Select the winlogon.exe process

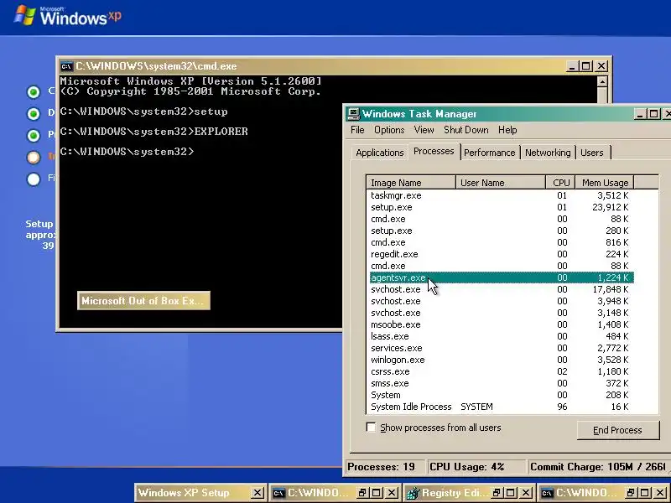500,360
